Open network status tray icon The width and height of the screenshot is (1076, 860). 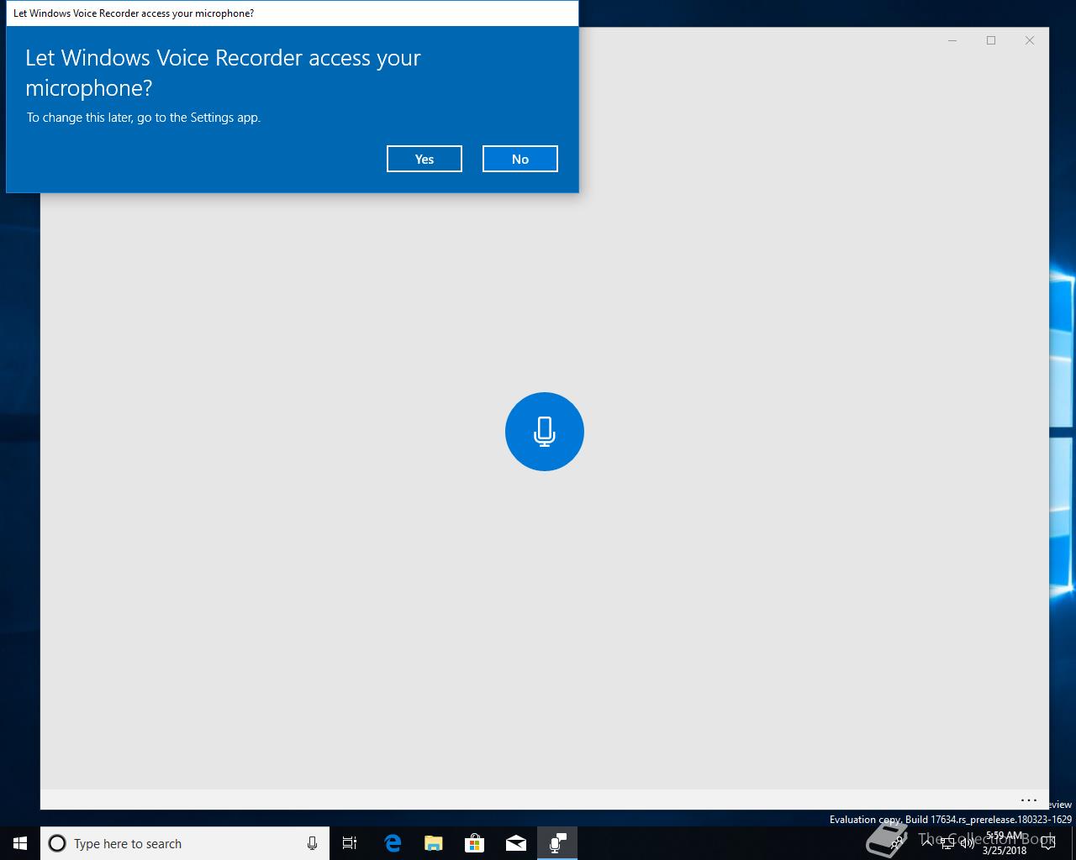click(x=947, y=843)
